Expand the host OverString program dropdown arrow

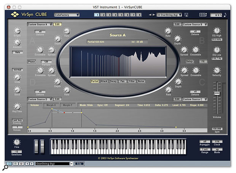(72, 163)
